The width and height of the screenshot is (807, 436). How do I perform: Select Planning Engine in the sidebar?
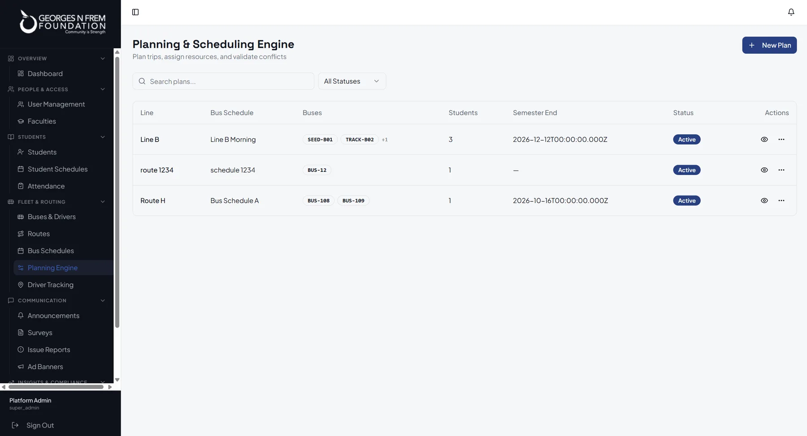pos(63,268)
